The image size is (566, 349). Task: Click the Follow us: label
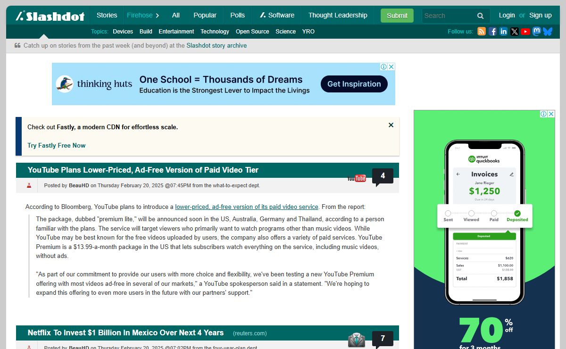460,32
